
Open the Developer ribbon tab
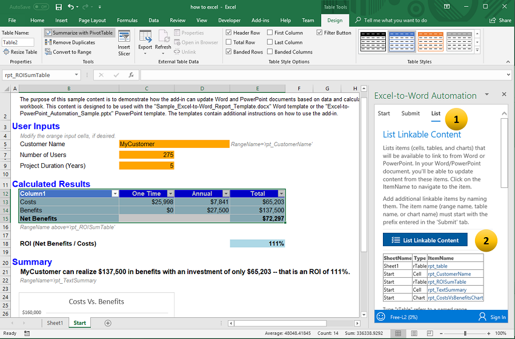[229, 21]
